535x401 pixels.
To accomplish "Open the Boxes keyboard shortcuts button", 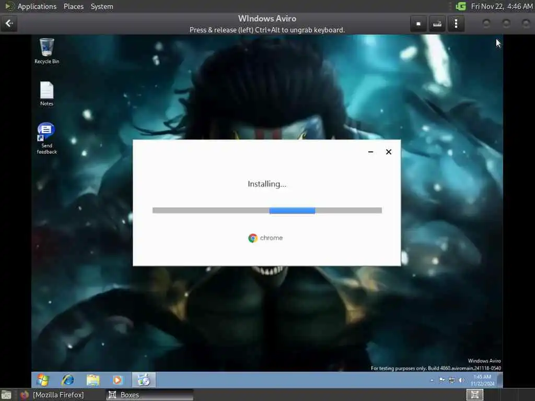I will [437, 23].
